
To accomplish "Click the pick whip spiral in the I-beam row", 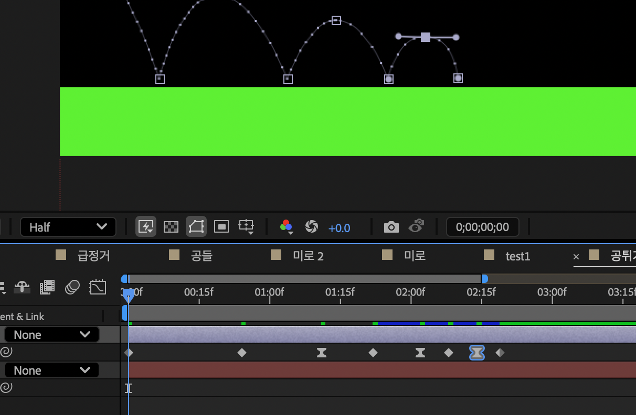I will [x=6, y=388].
